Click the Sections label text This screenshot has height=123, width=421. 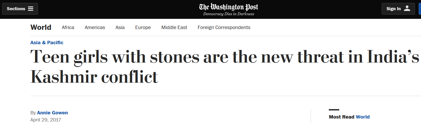point(16,9)
